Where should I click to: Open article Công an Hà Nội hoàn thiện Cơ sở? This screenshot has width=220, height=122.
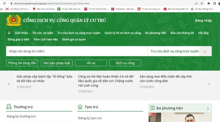106,81
